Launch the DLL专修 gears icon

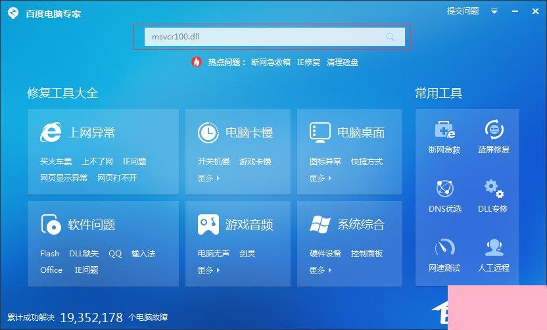494,189
